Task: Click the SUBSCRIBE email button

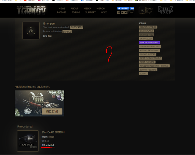Action: (77, 27)
